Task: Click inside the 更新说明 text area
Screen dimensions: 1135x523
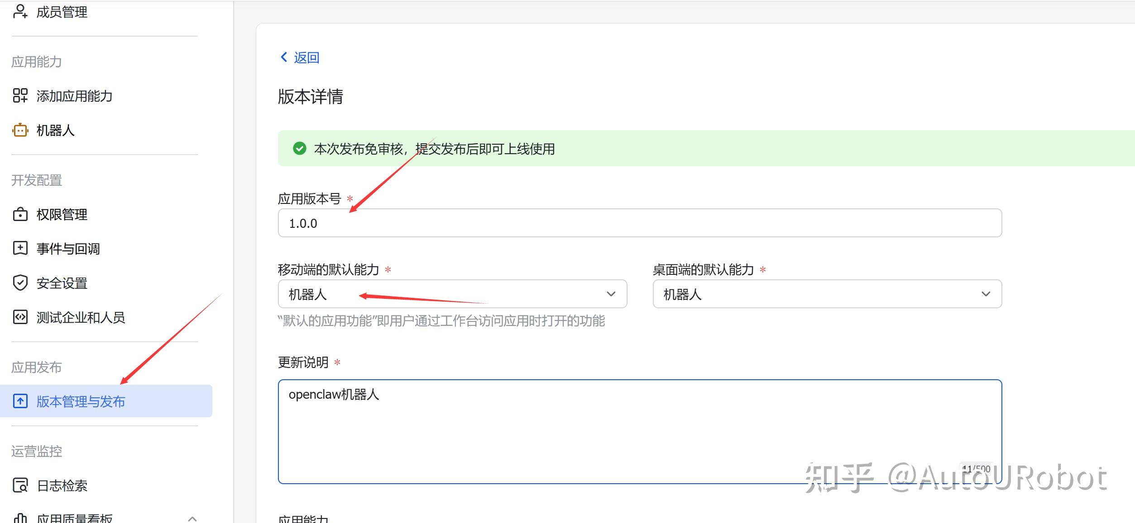Action: tap(639, 432)
